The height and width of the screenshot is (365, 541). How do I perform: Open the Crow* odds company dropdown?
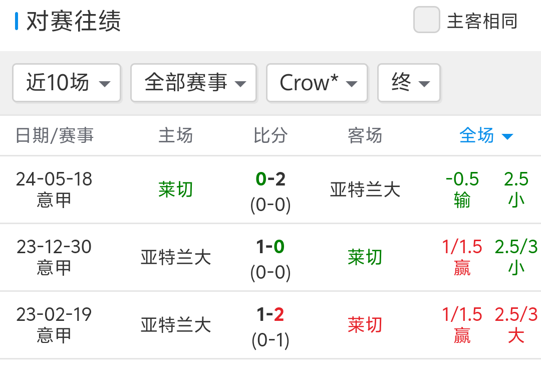[317, 83]
